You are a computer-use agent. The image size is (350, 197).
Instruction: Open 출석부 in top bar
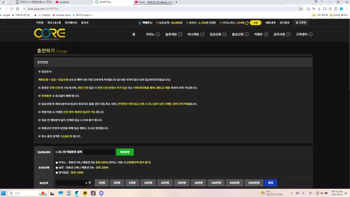pyautogui.click(x=84, y=23)
